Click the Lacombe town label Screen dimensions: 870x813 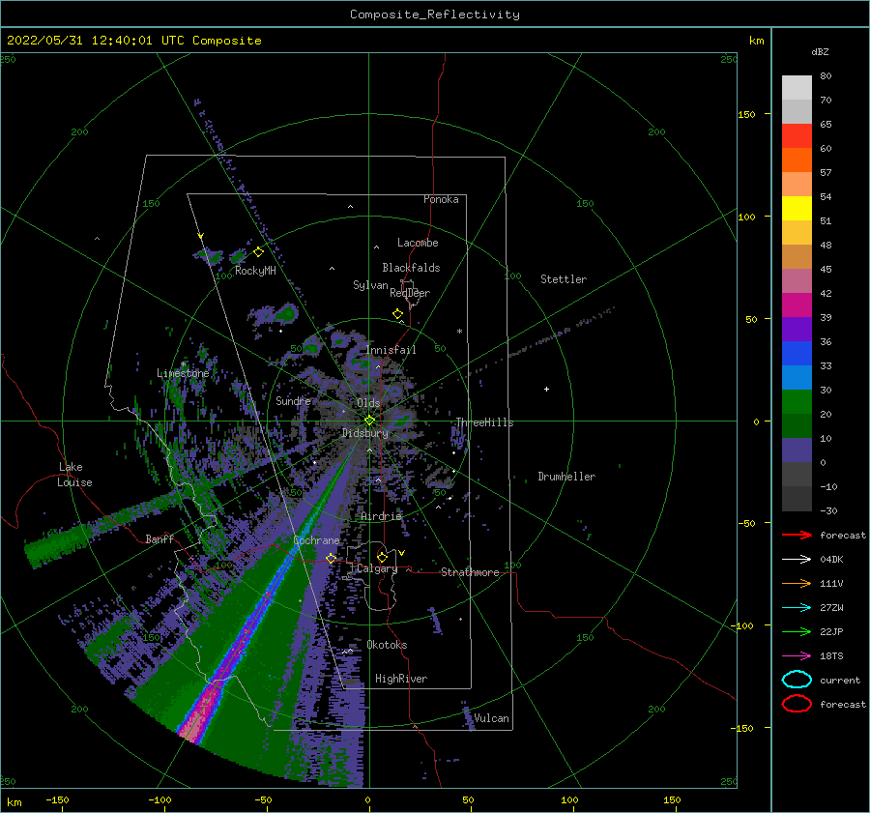[x=418, y=243]
